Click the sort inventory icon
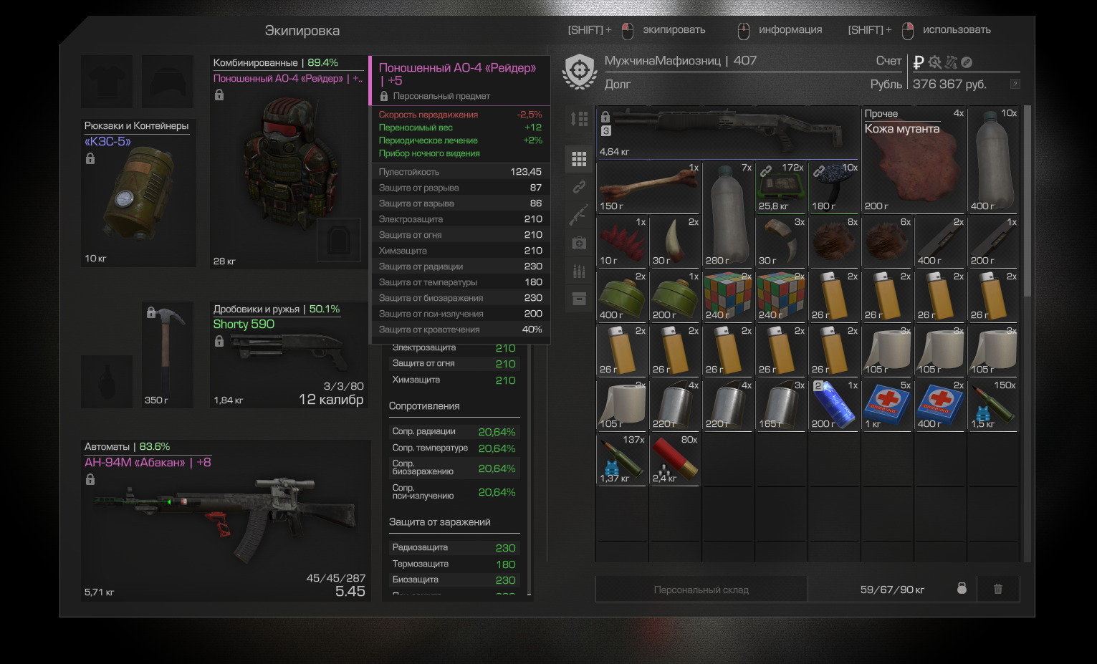1097x664 pixels. [x=579, y=119]
